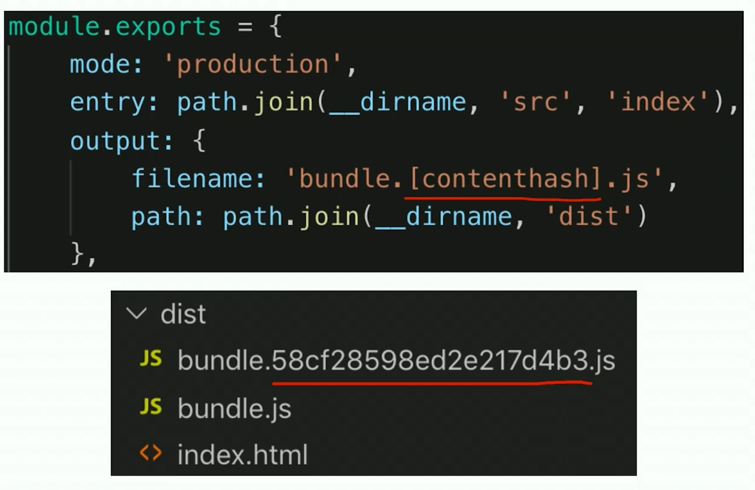This screenshot has height=490, width=755.
Task: Click the JS icon beside bundle.js
Action: coord(150,407)
